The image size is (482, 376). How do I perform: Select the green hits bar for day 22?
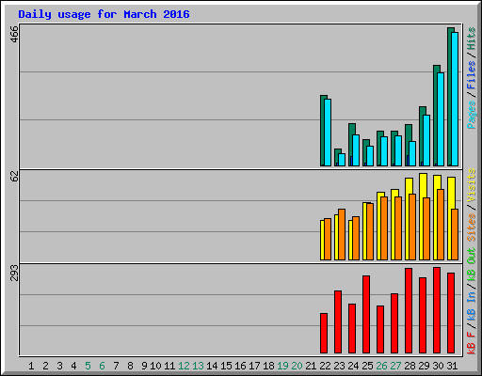(x=322, y=131)
